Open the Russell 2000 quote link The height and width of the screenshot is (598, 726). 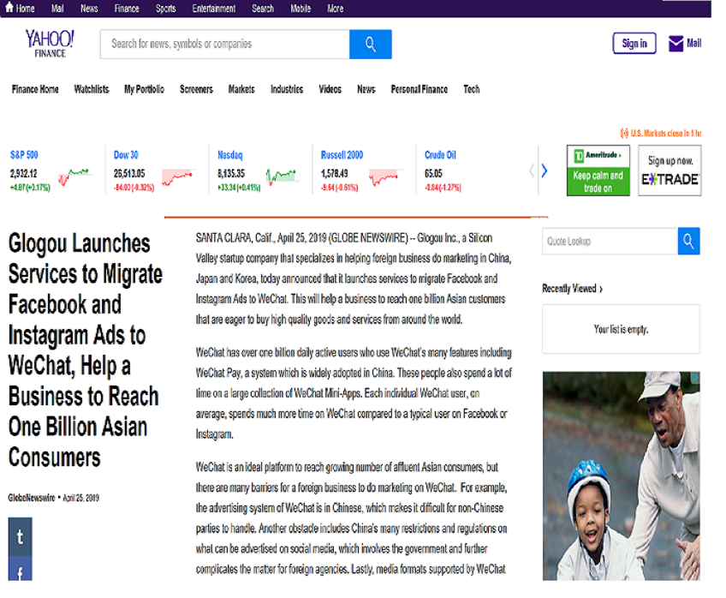(342, 155)
